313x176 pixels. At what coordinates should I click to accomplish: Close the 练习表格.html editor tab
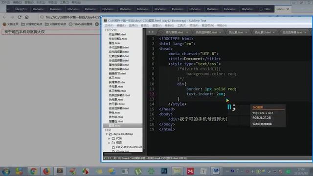[x=187, y=32]
